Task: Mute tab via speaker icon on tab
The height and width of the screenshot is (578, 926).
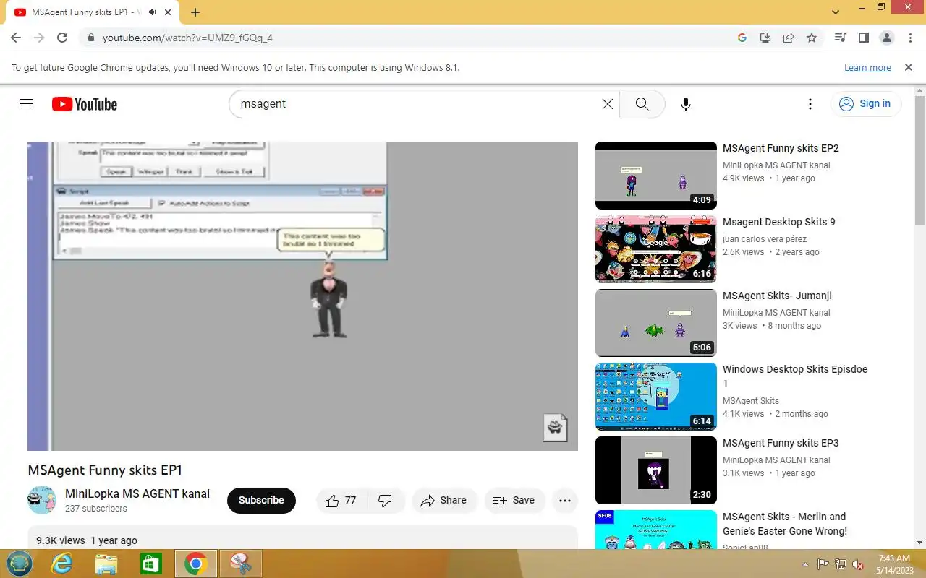Action: click(x=153, y=12)
